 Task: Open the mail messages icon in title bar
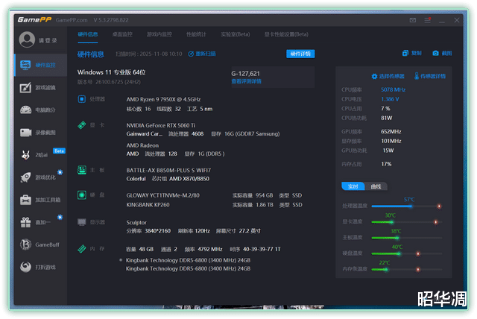pos(412,19)
